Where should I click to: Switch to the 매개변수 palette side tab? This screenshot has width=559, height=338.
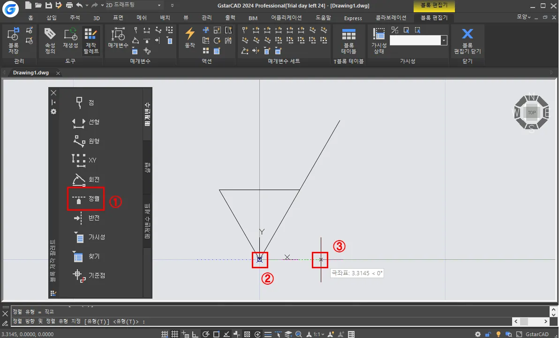pyautogui.click(x=147, y=114)
